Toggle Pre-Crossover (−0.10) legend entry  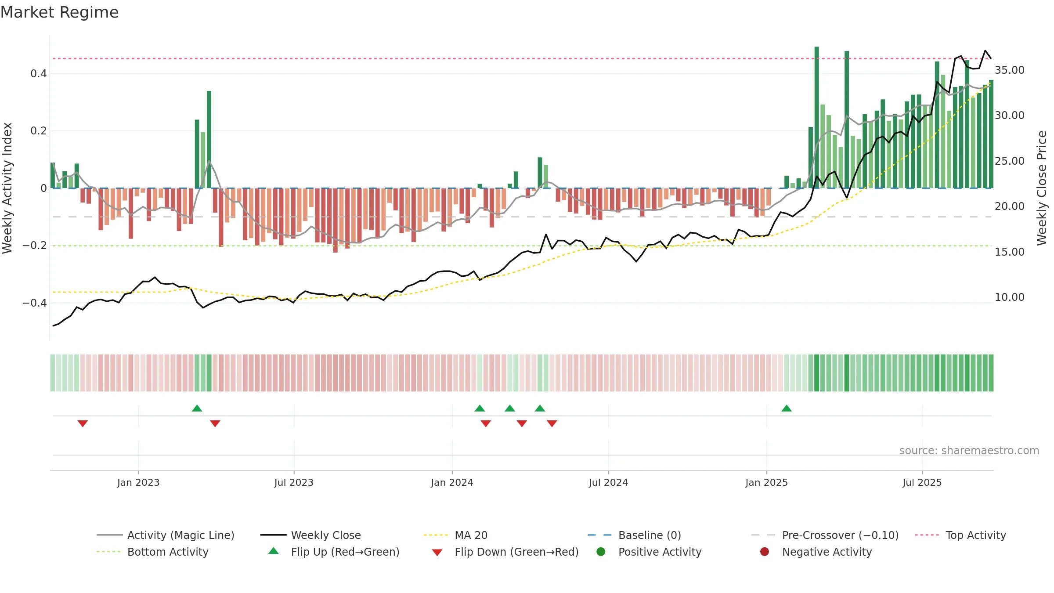pyautogui.click(x=825, y=535)
